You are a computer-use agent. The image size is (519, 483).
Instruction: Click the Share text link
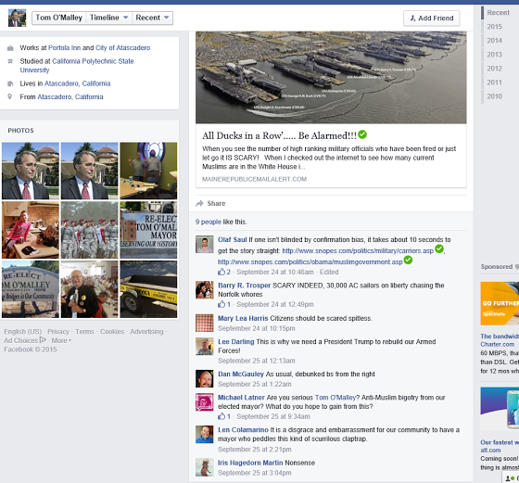click(x=216, y=203)
